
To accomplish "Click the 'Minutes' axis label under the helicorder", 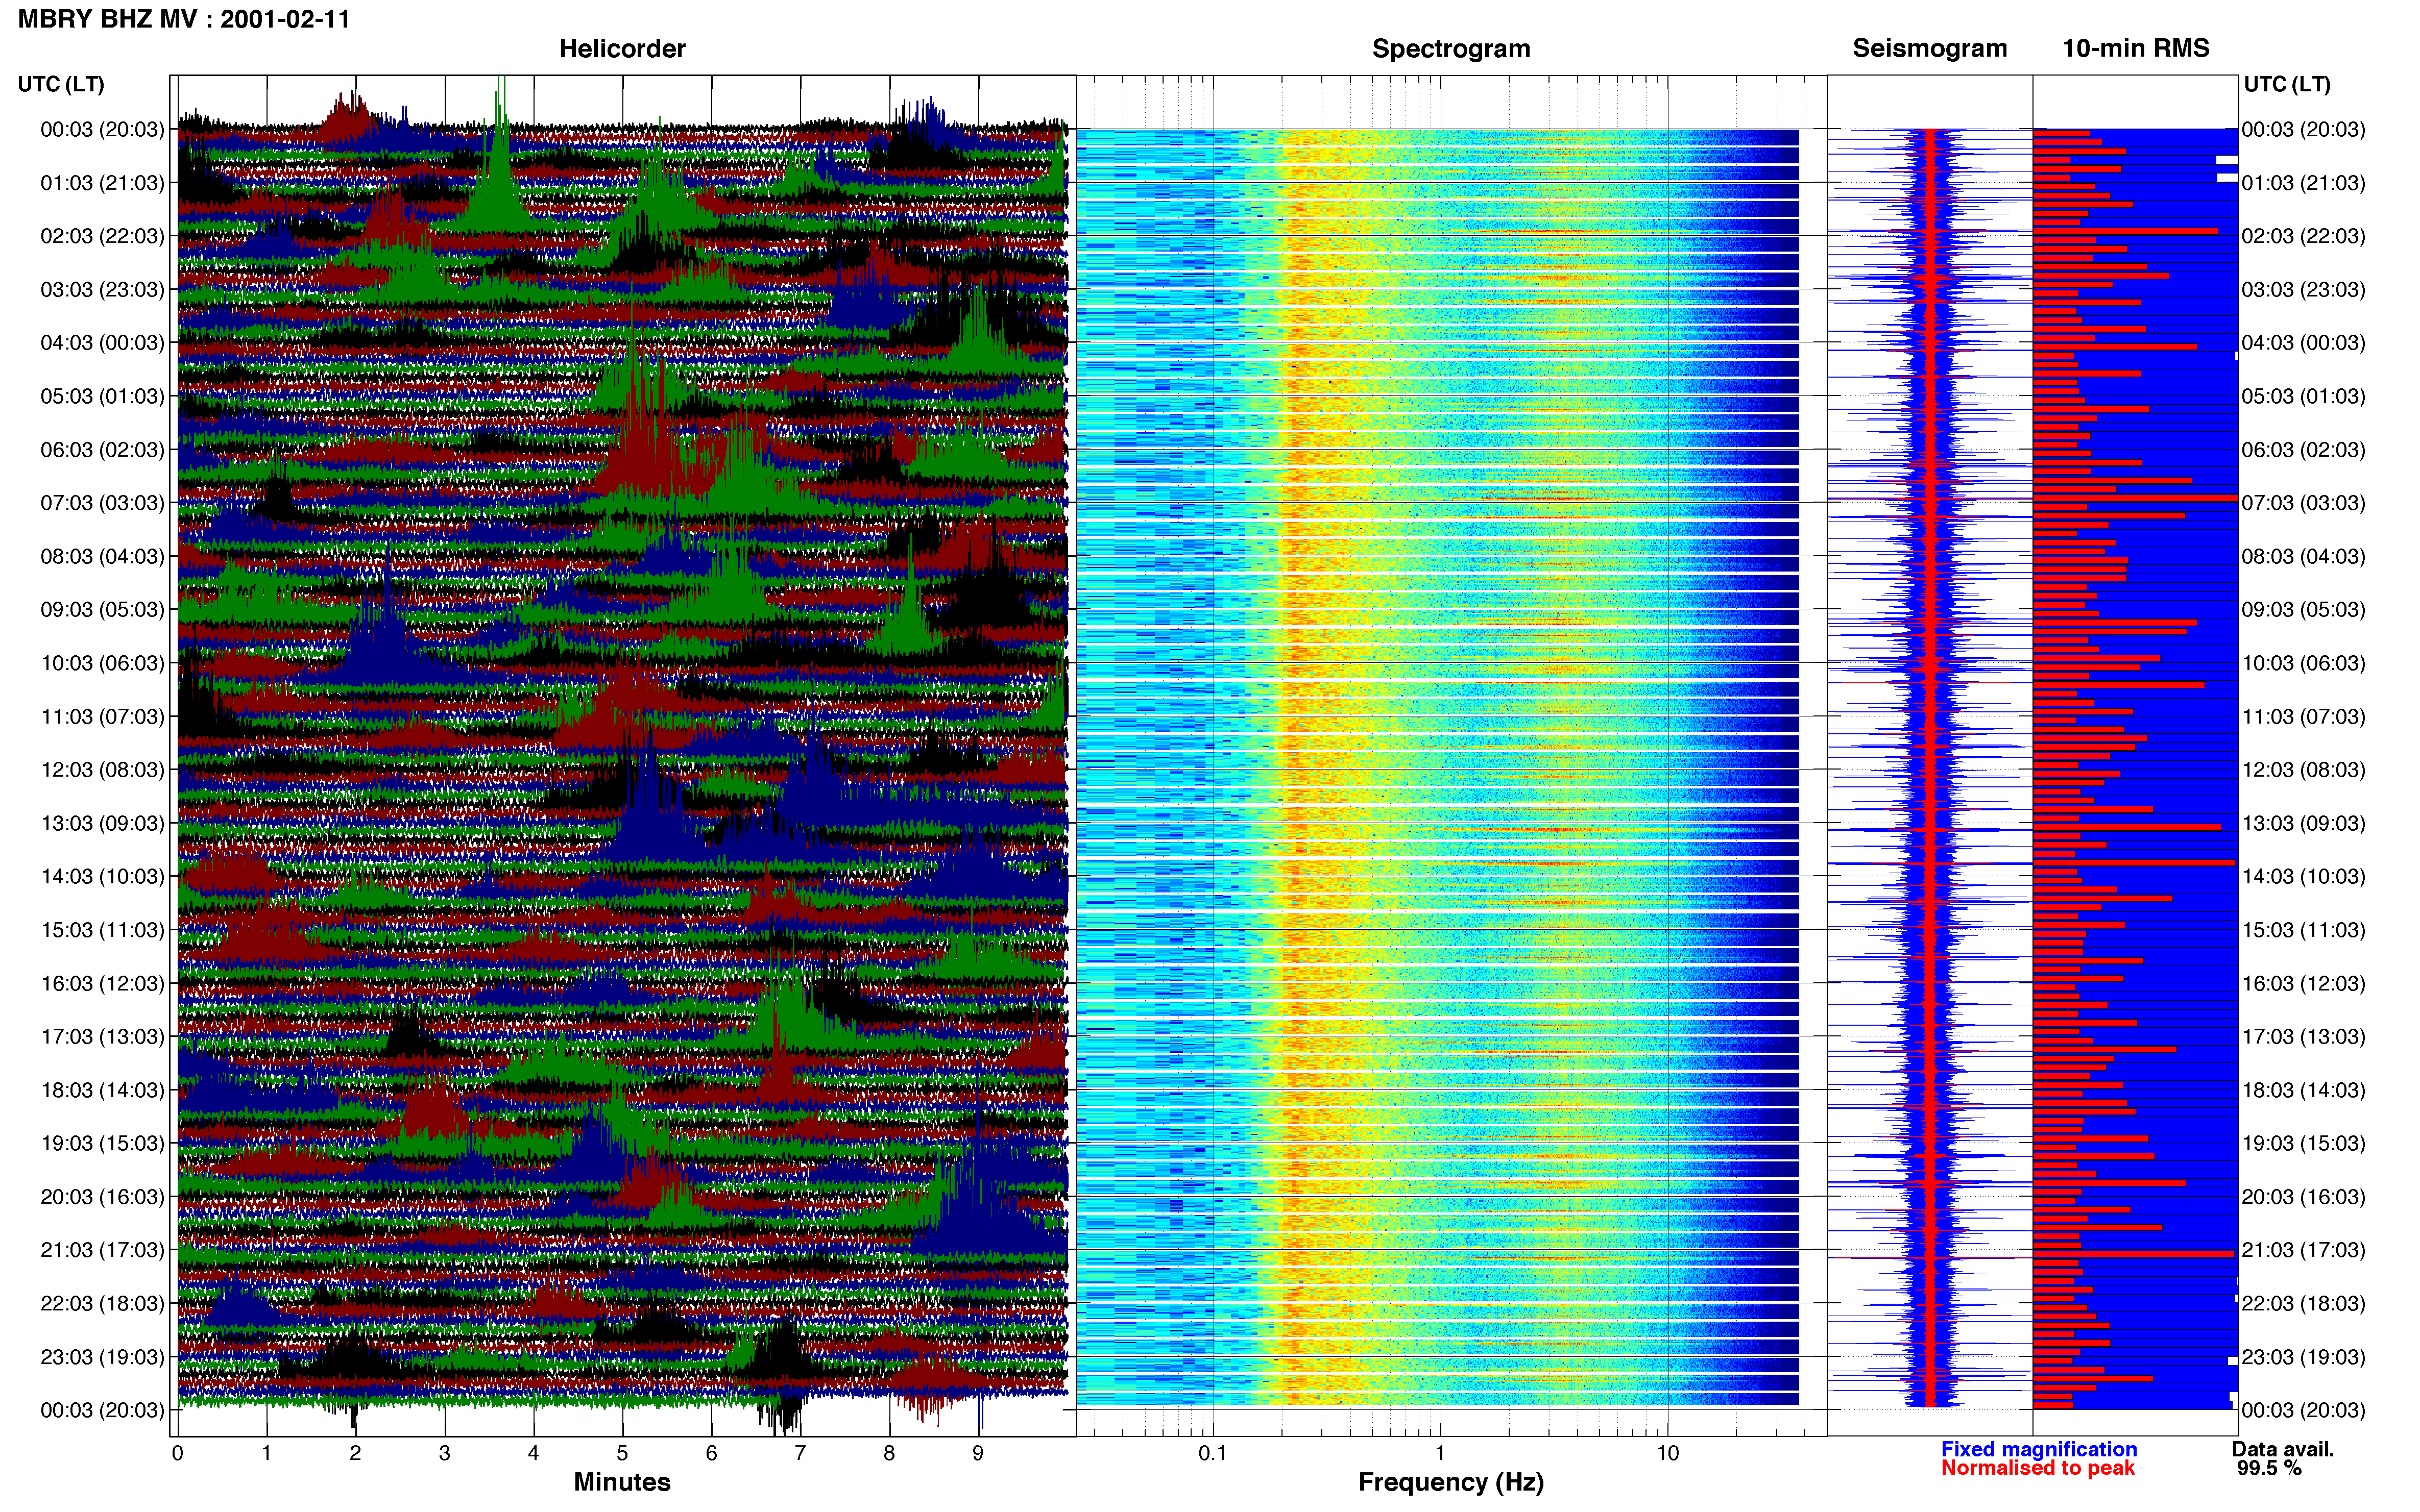I will pos(622,1482).
